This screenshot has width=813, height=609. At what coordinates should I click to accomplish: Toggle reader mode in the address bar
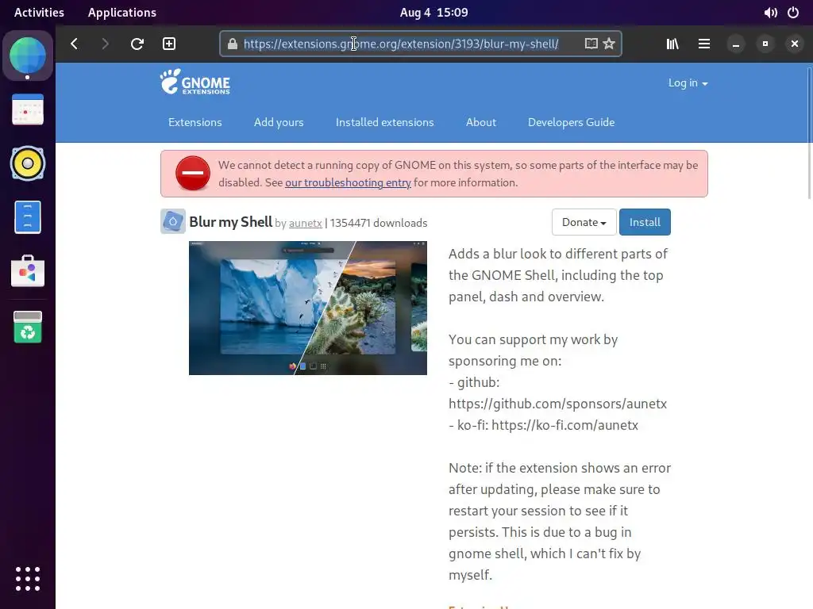point(591,44)
